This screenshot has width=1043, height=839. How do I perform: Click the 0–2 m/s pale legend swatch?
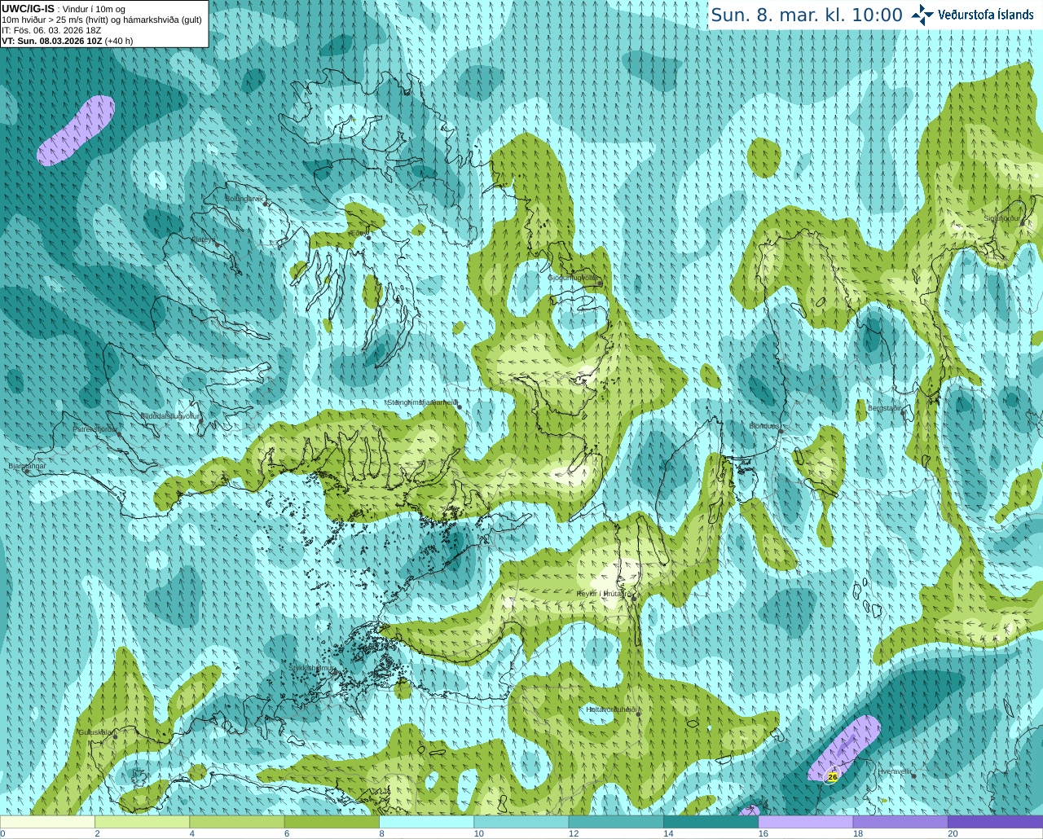pos(47,822)
